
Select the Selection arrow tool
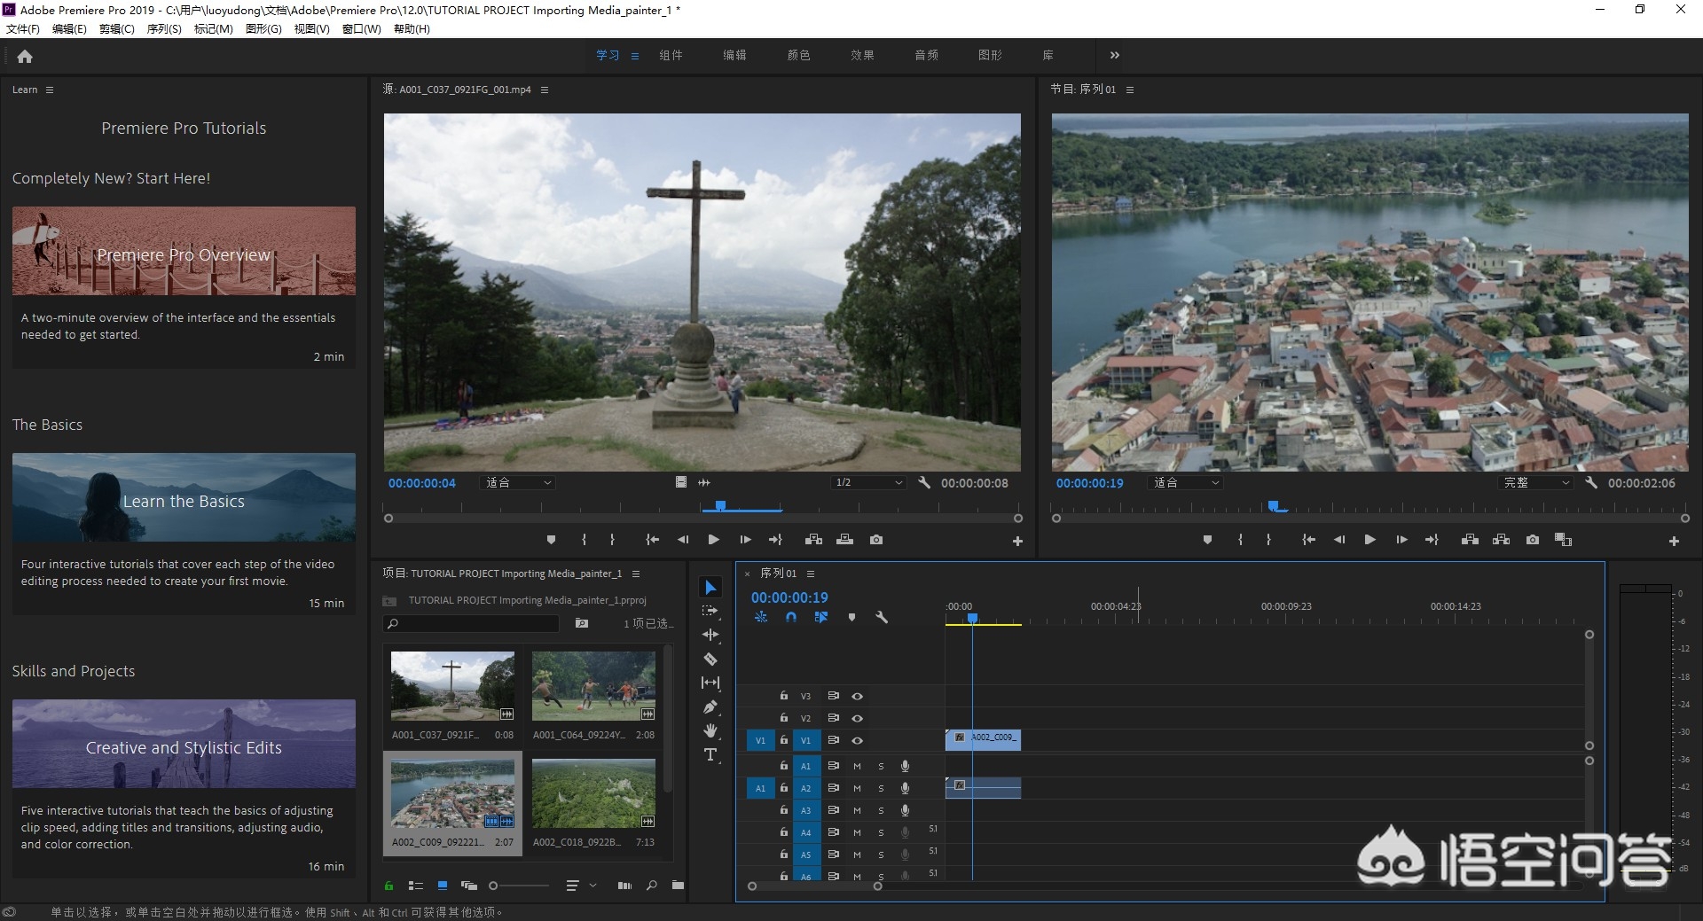pyautogui.click(x=710, y=588)
